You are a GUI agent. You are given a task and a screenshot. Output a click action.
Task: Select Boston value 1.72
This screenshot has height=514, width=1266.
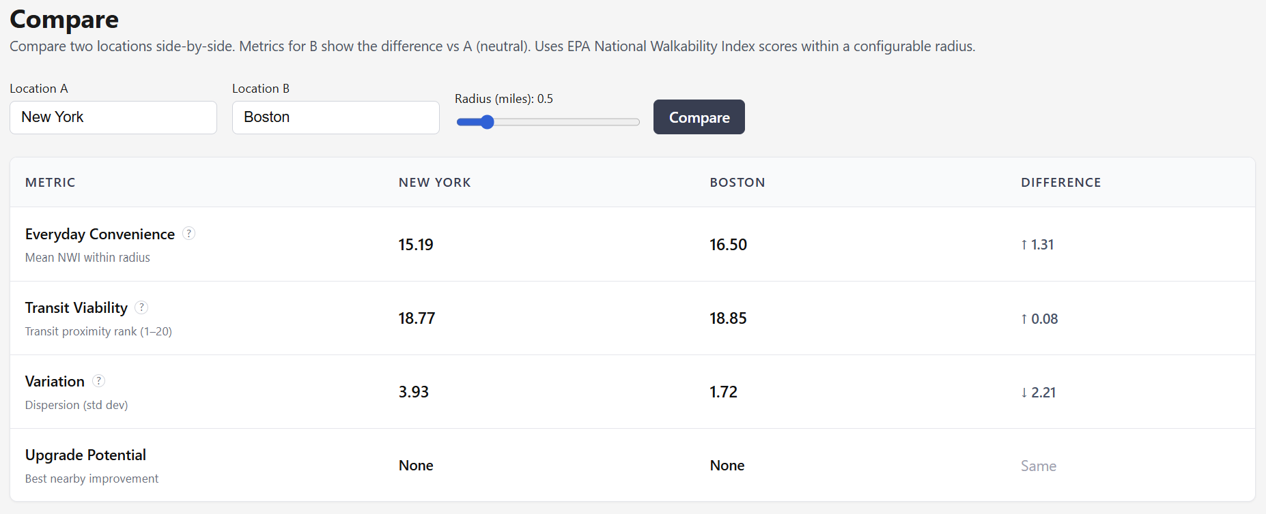point(723,391)
